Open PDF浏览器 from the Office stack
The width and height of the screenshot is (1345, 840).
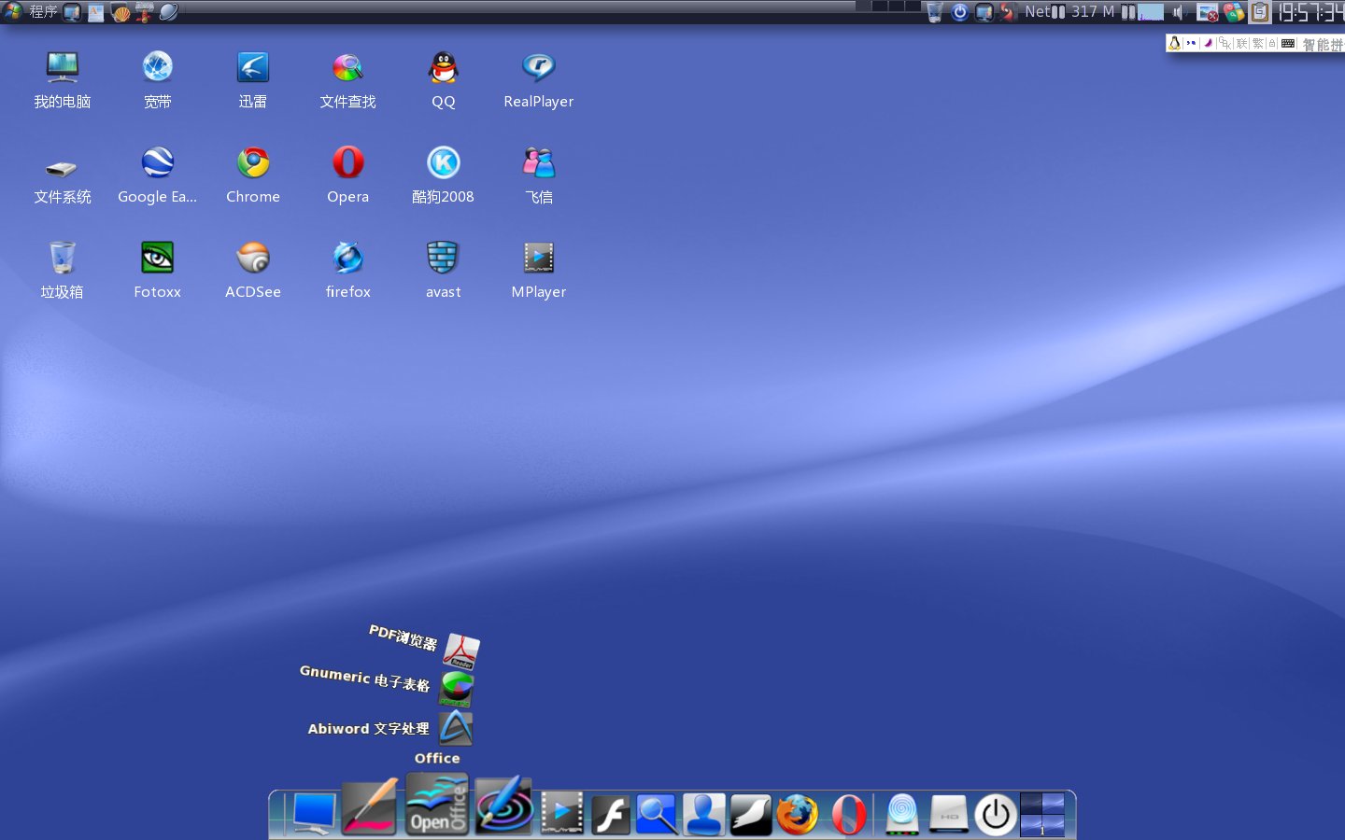pyautogui.click(x=460, y=651)
